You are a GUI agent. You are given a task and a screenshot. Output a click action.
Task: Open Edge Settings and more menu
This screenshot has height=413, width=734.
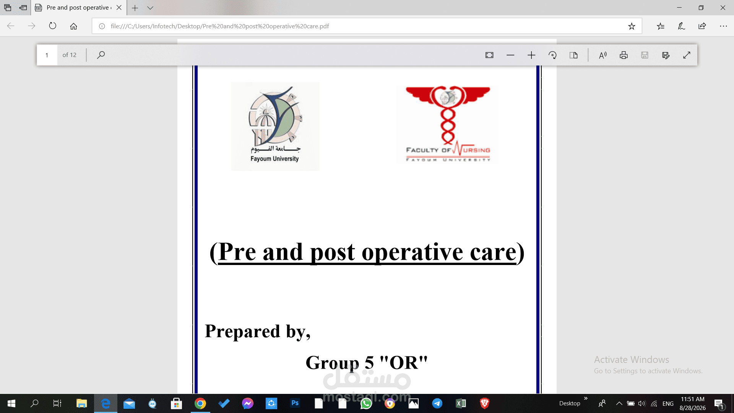[723, 26]
